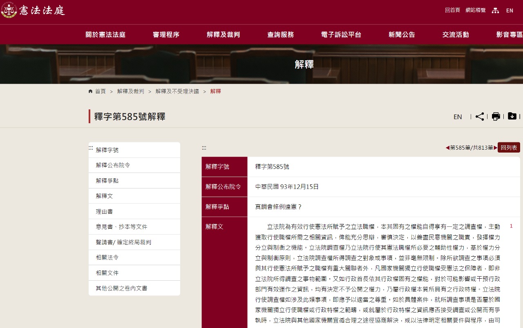The height and width of the screenshot is (328, 523).
Task: Open 其他公開之卷內文書 in sidebar
Action: (x=134, y=288)
